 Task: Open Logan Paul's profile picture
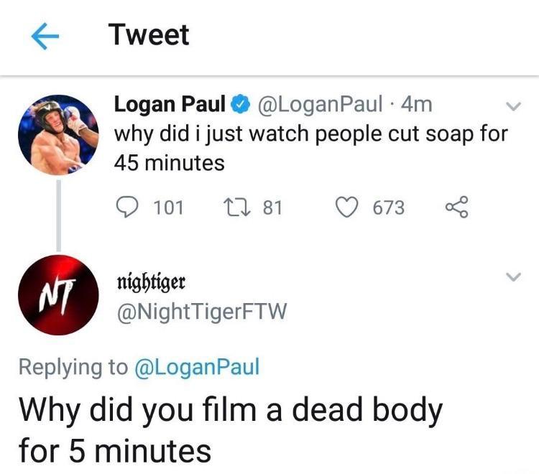(57, 135)
